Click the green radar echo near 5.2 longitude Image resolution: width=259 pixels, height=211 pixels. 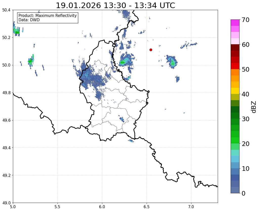[x=31, y=61]
